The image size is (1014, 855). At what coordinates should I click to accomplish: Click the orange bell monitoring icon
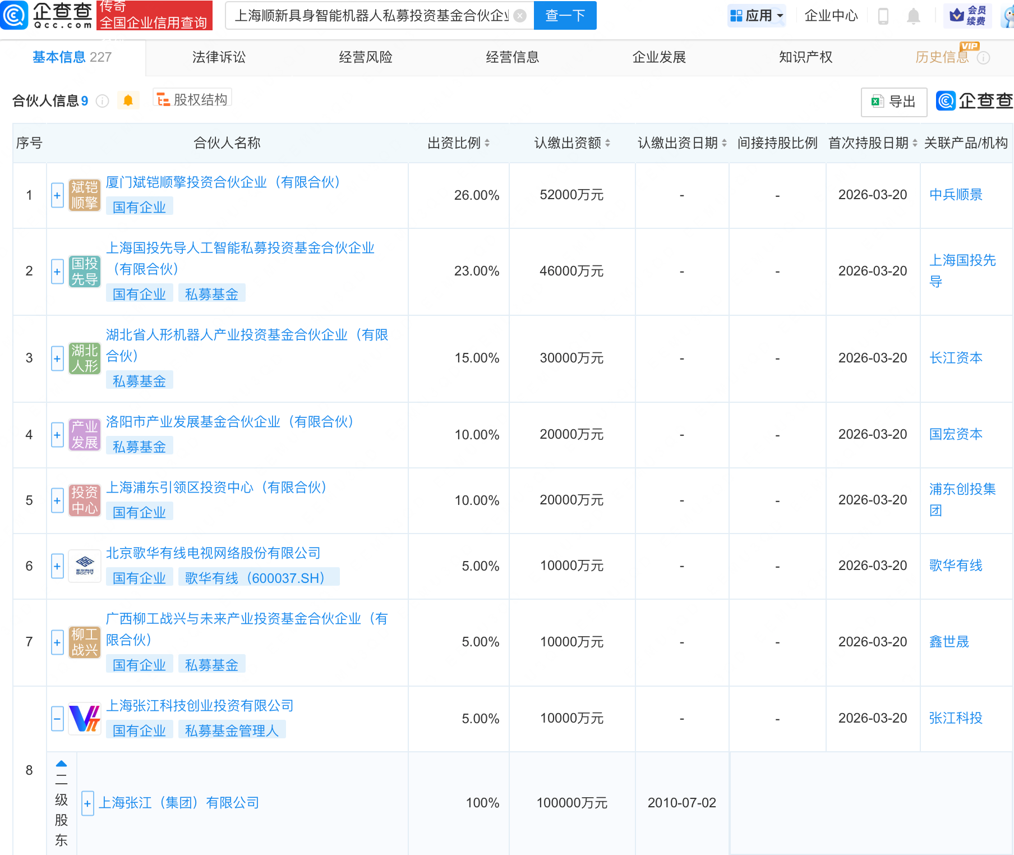[x=128, y=100]
